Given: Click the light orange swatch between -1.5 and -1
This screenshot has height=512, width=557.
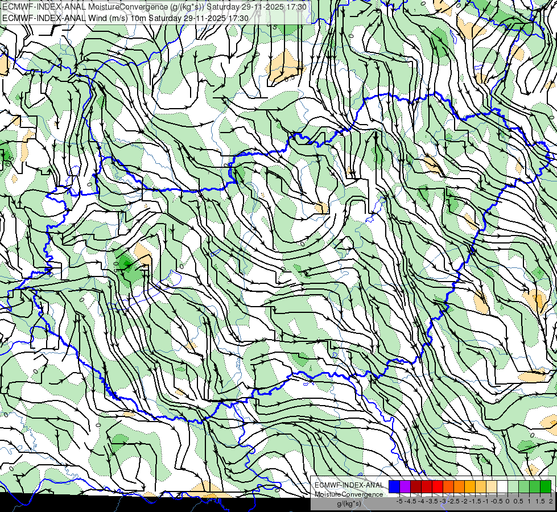Looking at the screenshot, I should click(481, 486).
